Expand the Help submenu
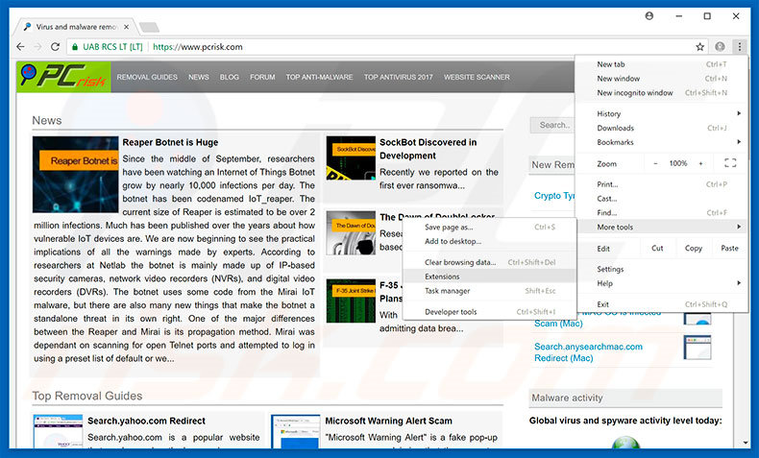759x458 pixels. pos(662,283)
